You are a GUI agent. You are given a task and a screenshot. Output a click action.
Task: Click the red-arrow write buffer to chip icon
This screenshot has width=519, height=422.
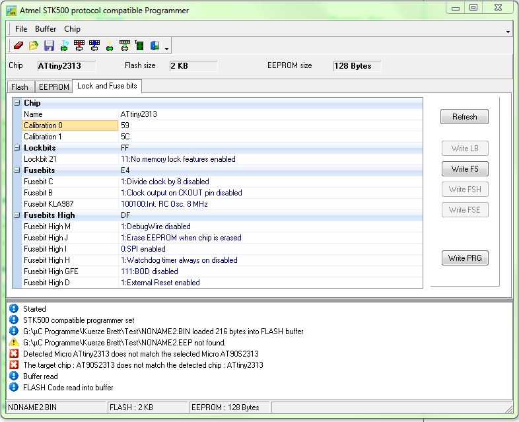[x=79, y=46]
